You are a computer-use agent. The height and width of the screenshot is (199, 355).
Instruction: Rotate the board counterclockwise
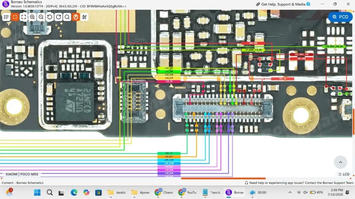50,17
